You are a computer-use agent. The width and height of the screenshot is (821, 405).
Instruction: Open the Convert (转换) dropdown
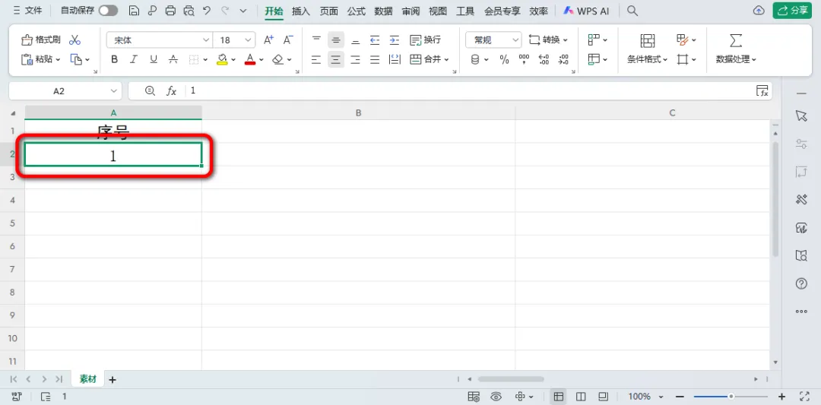point(548,40)
